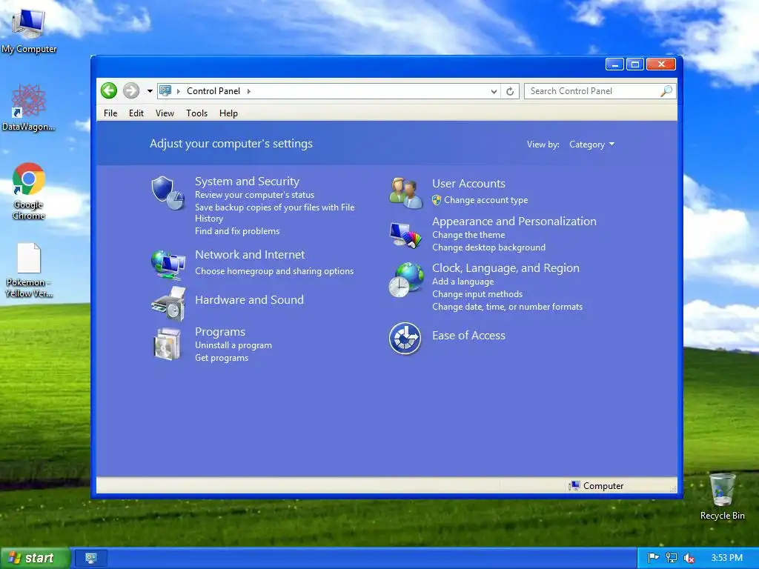Click the Control Panel icon in address bar
The height and width of the screenshot is (569, 759).
(x=165, y=90)
